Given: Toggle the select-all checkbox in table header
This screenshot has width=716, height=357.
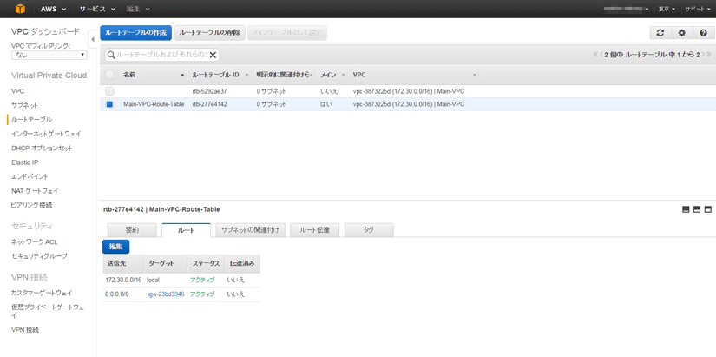Looking at the screenshot, I should tap(109, 75).
